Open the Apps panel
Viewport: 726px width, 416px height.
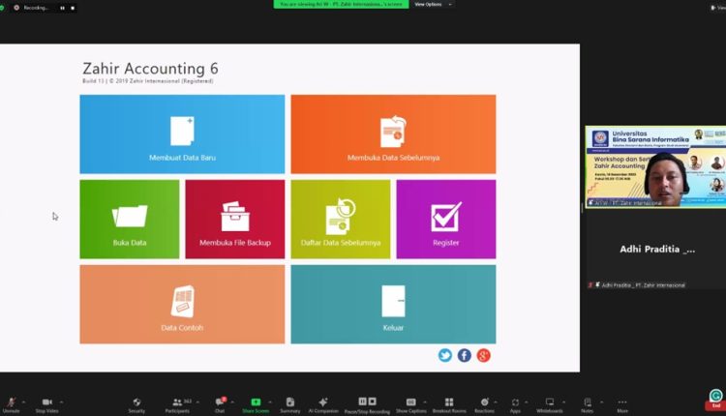point(515,405)
